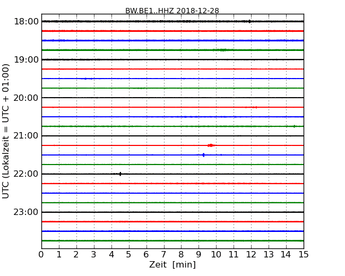The image size is (345, 276).
Task: Select the blue spike on the 21:30 trace
Action: pos(203,155)
